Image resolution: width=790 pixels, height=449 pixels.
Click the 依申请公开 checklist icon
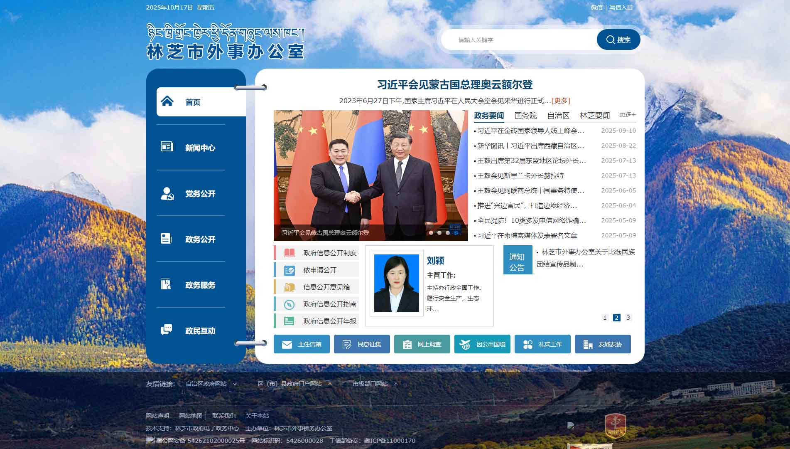tap(289, 270)
